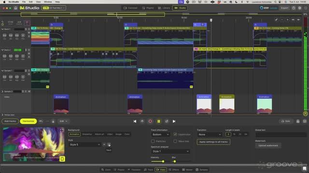
Task: Mute the Sample 1 track
Action: tap(29, 74)
